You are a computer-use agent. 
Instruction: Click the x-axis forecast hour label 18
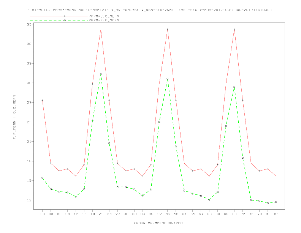[92, 214]
